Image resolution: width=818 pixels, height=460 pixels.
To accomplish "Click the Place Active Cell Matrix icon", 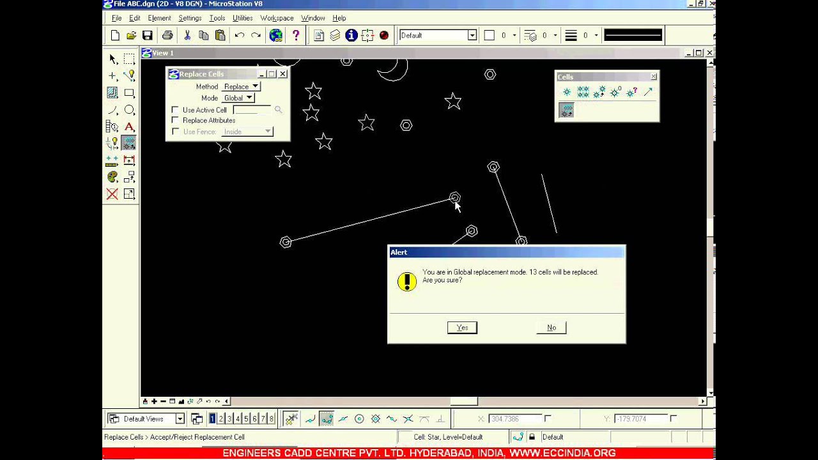I will (583, 92).
